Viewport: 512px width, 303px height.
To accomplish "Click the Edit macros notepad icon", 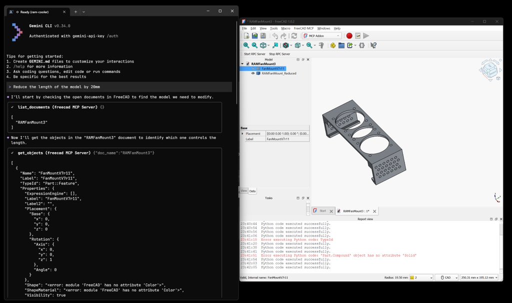I will tap(357, 36).
